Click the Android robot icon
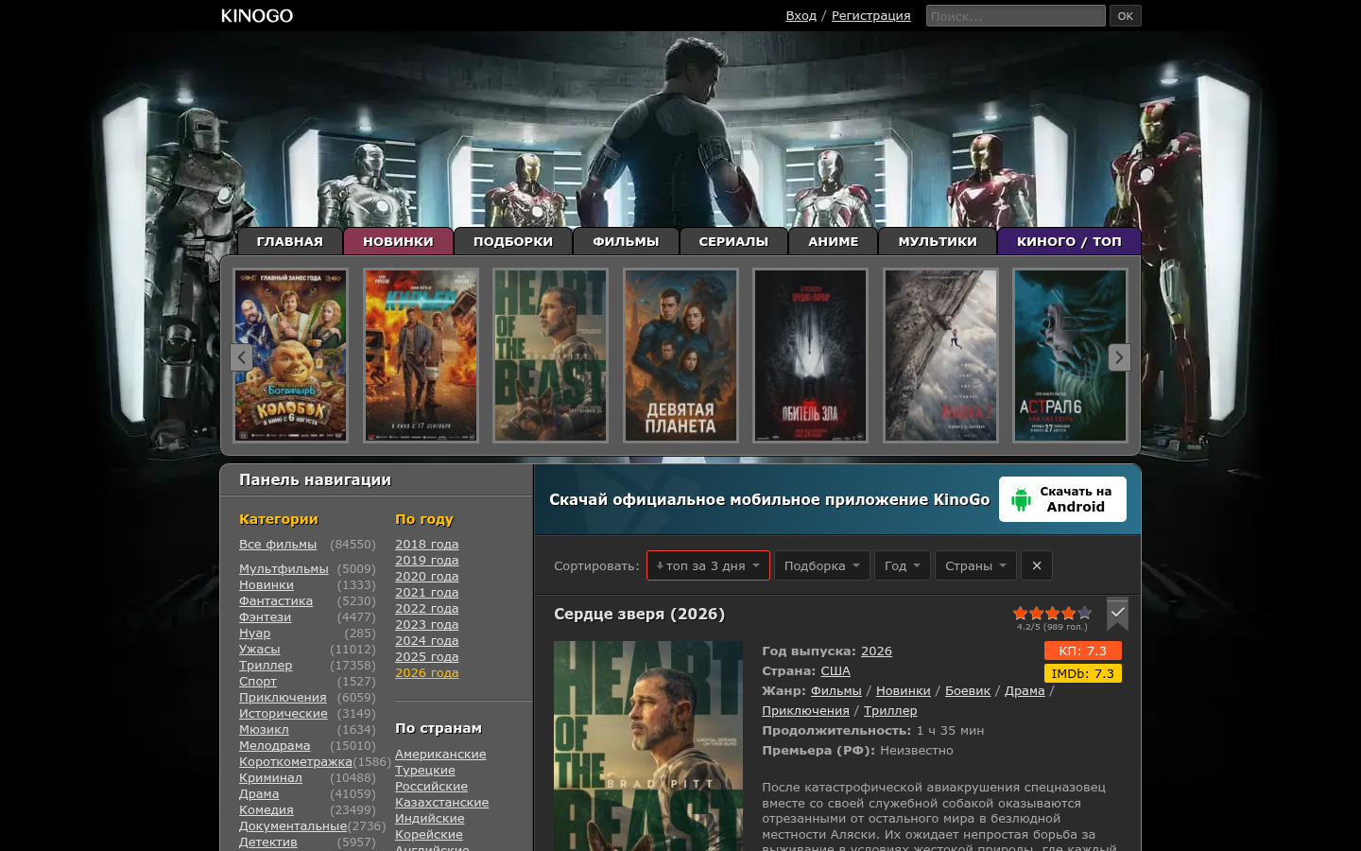This screenshot has height=851, width=1361. [x=1021, y=499]
